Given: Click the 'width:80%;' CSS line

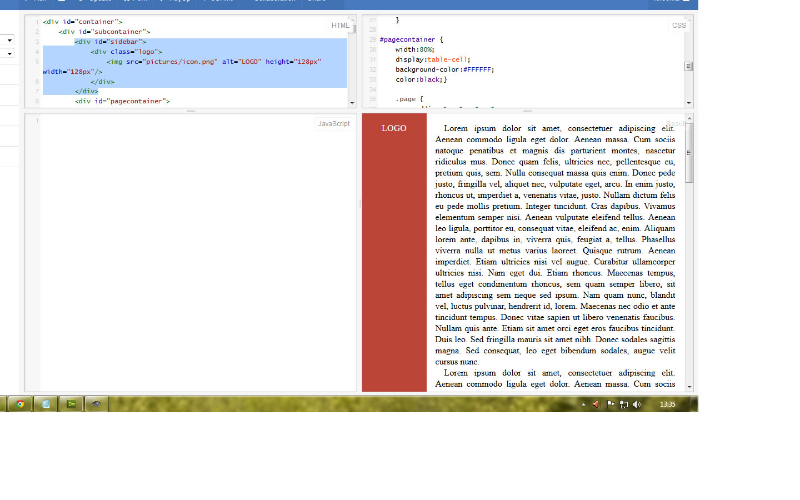Looking at the screenshot, I should coord(415,49).
